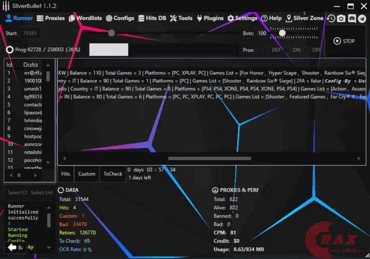This screenshot has width=370, height=259.
Task: Click the data list left scroll arrow
Action: point(11,175)
